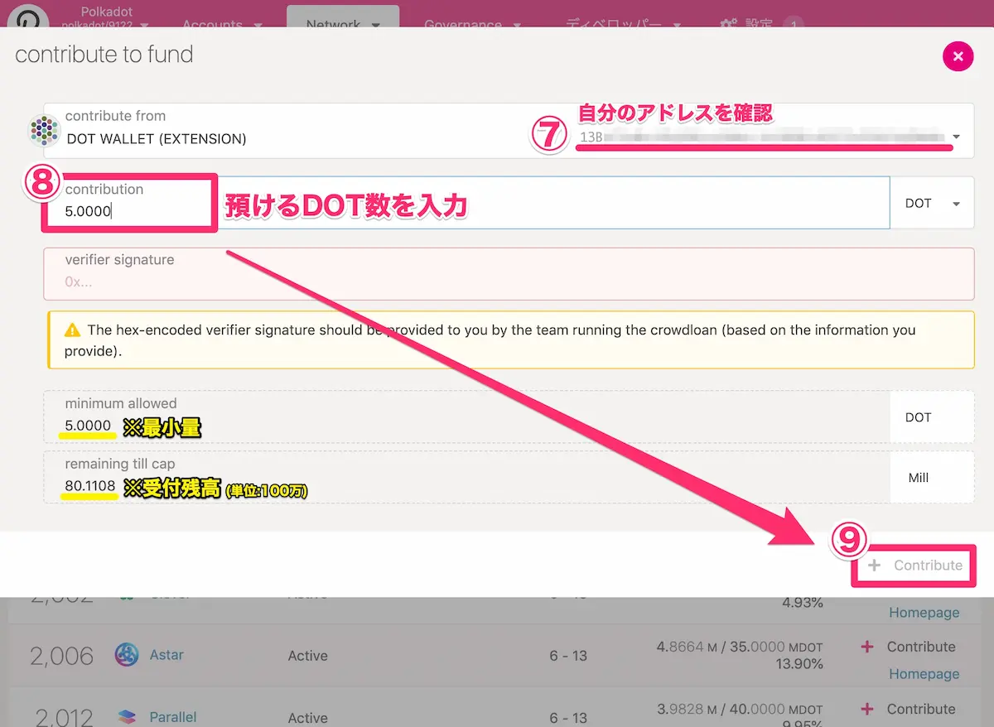Click the Parallel logo icon
Viewport: 994px width, 727px height.
coord(127,717)
